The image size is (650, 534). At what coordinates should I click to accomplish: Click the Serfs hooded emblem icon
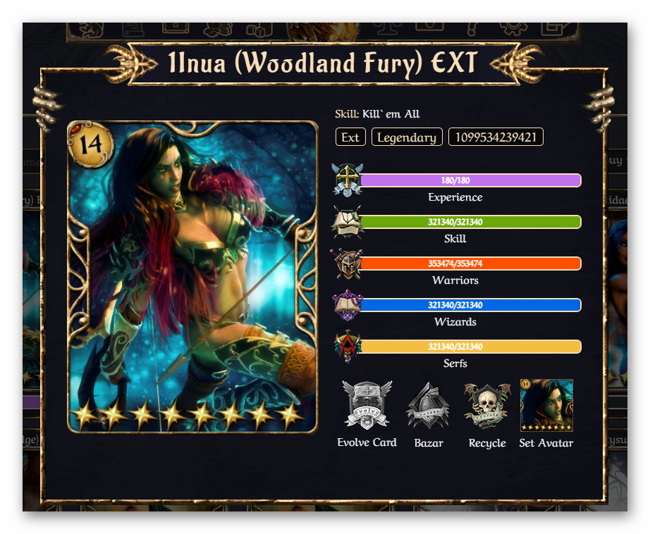tap(348, 347)
